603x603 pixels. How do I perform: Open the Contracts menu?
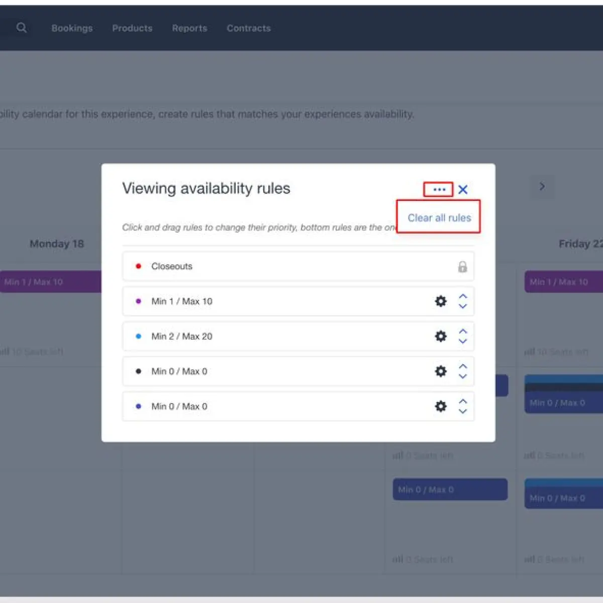(x=249, y=28)
